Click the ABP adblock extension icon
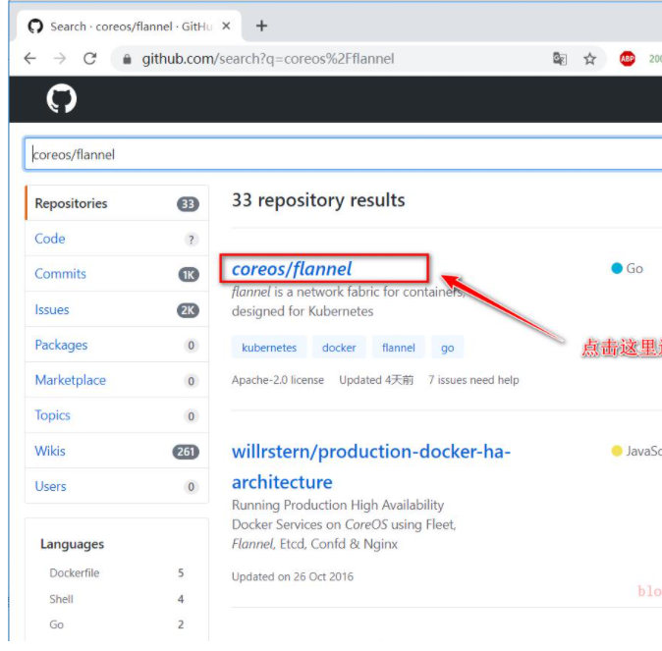The width and height of the screenshot is (662, 651). pyautogui.click(x=627, y=59)
